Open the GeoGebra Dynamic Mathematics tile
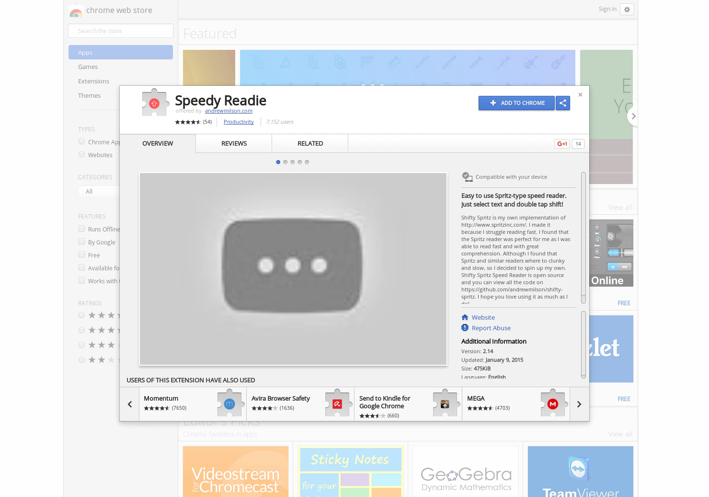Image resolution: width=709 pixels, height=497 pixels. pos(466,472)
